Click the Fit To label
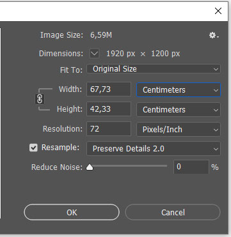The height and width of the screenshot is (237, 231). pos(71,70)
